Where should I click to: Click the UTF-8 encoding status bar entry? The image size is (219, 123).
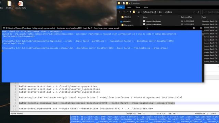[213, 114]
